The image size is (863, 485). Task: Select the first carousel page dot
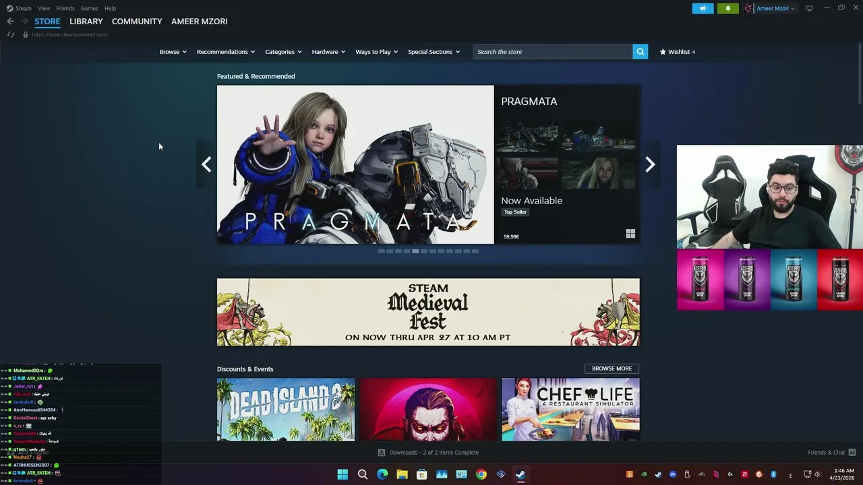point(381,251)
